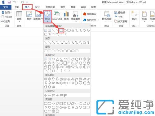Select the hexagon basic shape
The width and height of the screenshot is (155, 116).
point(81,59)
